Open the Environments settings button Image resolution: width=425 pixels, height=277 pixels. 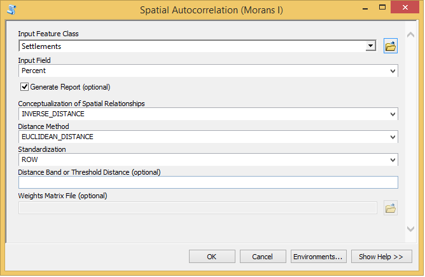click(318, 257)
